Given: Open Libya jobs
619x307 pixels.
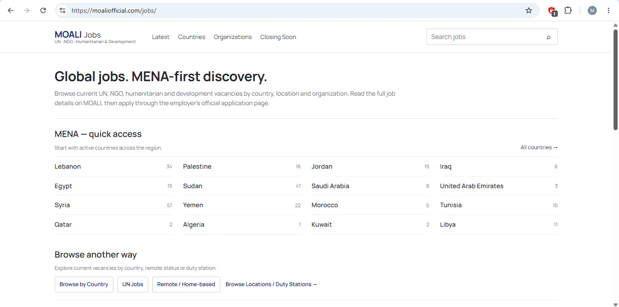Looking at the screenshot, I should click(499, 224).
